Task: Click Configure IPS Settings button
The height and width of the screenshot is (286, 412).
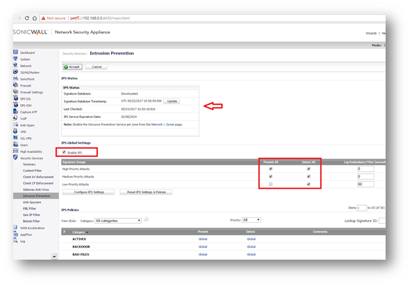Action: tap(89, 192)
